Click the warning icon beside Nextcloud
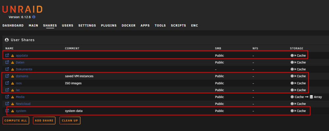329x131 pixels. point(13,104)
